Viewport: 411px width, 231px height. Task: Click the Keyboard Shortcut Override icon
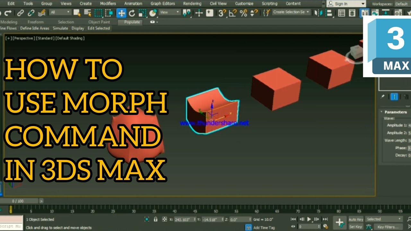[x=209, y=13]
